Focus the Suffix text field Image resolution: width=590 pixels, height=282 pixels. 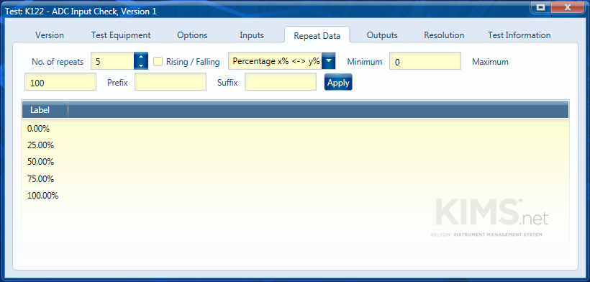pos(281,82)
